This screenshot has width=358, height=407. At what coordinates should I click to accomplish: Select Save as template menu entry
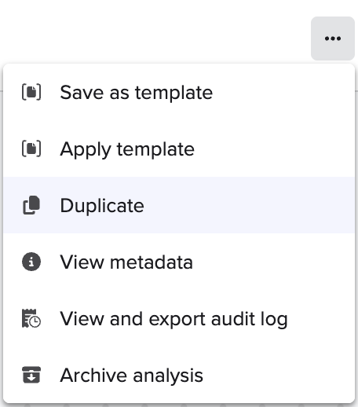click(179, 92)
